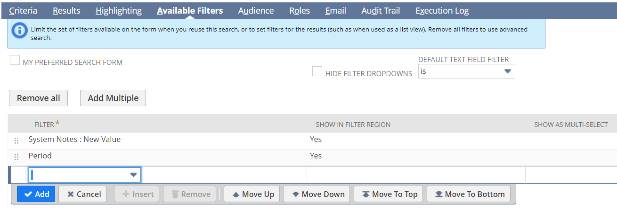Click the Add Multiple button
The image size is (617, 212).
point(113,98)
